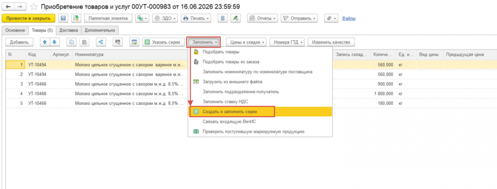497x189 pixels.
Task: Choose Подобрать товары from the menu
Action: [x=260, y=52]
